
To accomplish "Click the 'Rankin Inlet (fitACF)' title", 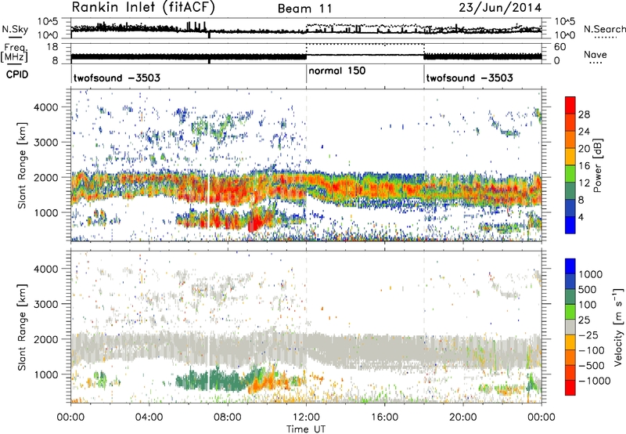I will [x=144, y=8].
